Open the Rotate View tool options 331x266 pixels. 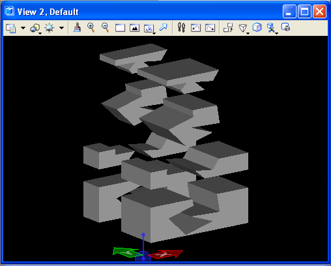pyautogui.click(x=149, y=28)
